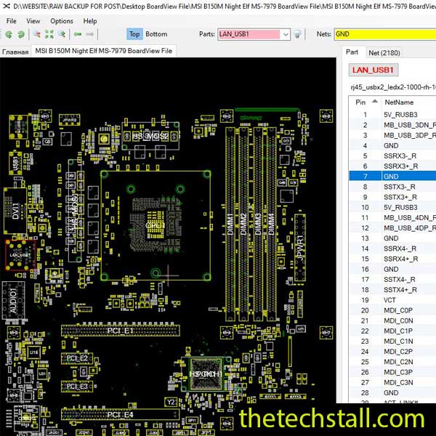Open the Help menu
The image size is (436, 436).
click(90, 21)
